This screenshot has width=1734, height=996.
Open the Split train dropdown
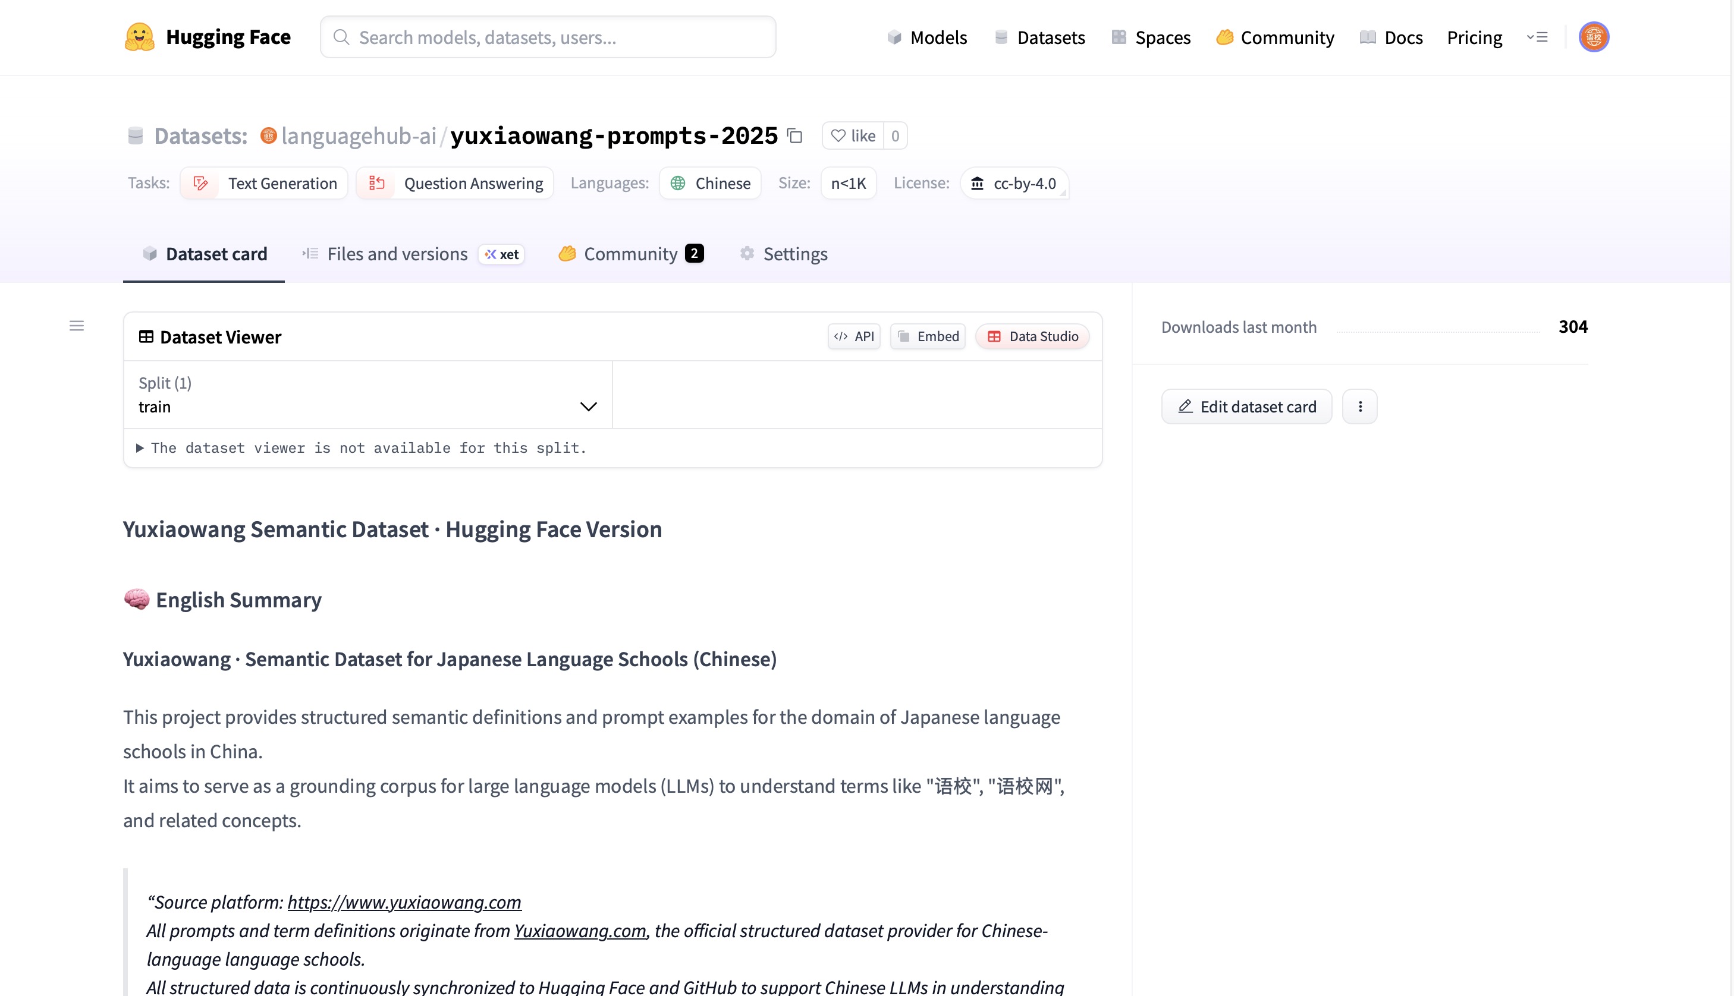point(368,395)
